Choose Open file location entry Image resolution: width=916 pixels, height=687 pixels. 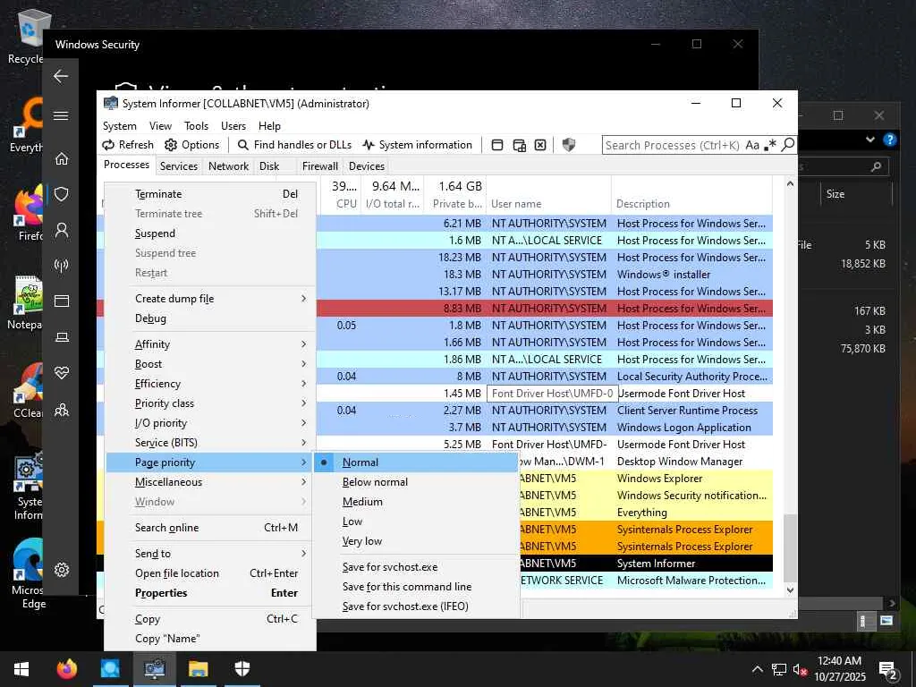coord(210,573)
